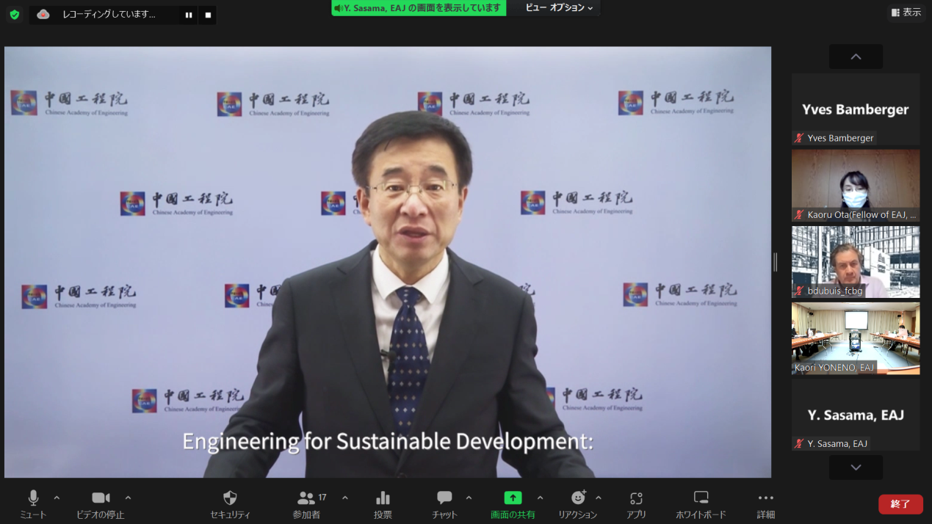Click the red End meeting button

pos(900,504)
